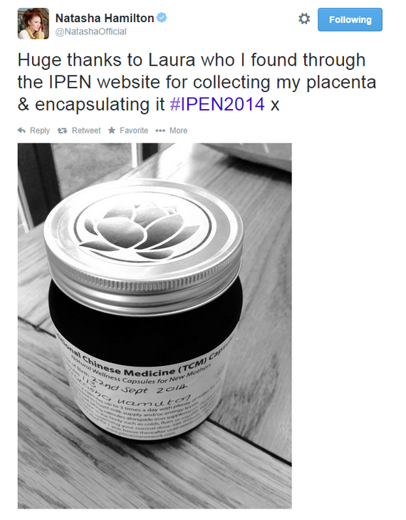406x520 pixels.
Task: Click the Favorite text label
Action: point(134,131)
